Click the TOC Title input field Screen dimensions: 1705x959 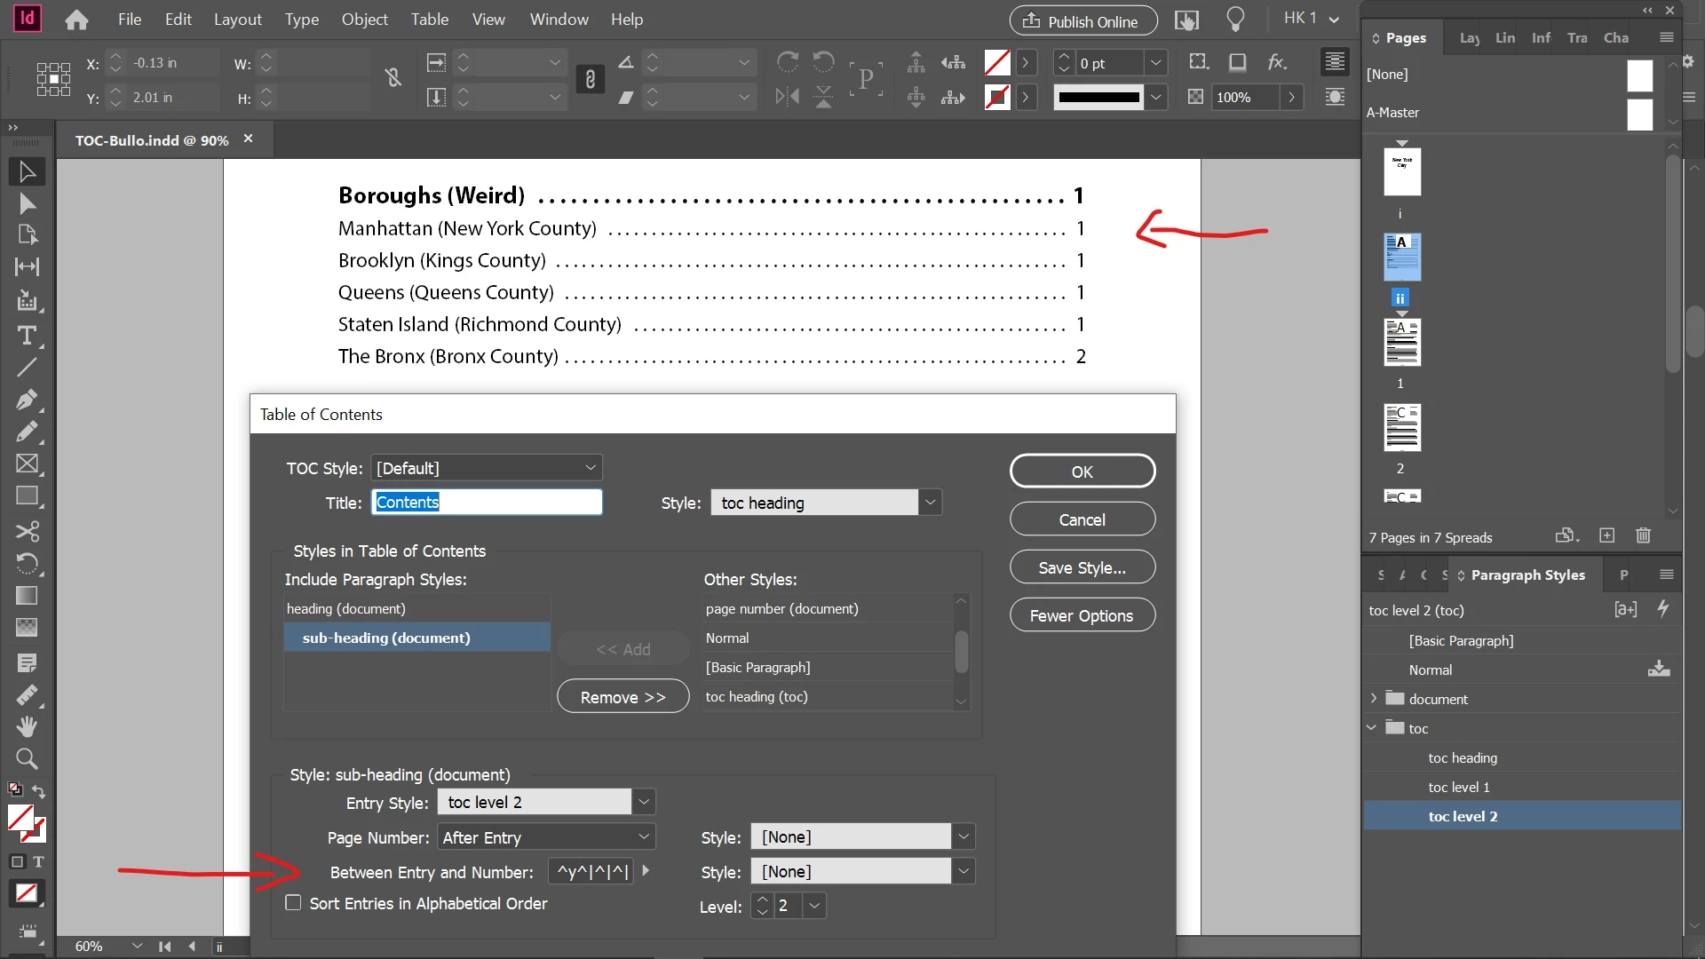(486, 503)
